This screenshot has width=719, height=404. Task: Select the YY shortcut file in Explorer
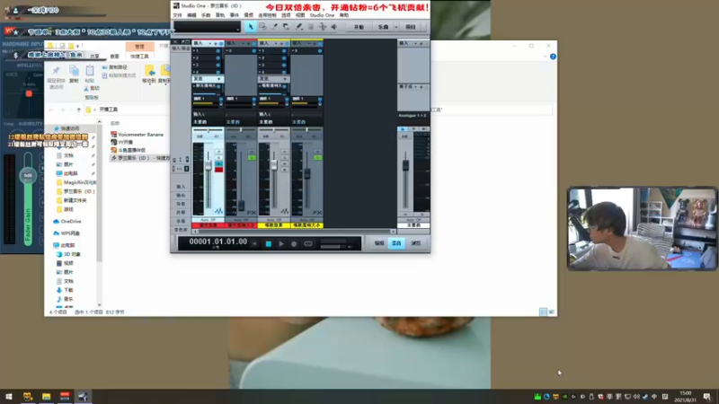pyautogui.click(x=122, y=143)
